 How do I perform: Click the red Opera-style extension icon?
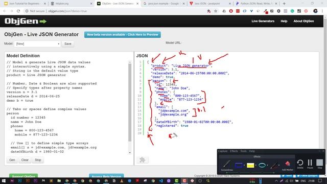click(231, 11)
